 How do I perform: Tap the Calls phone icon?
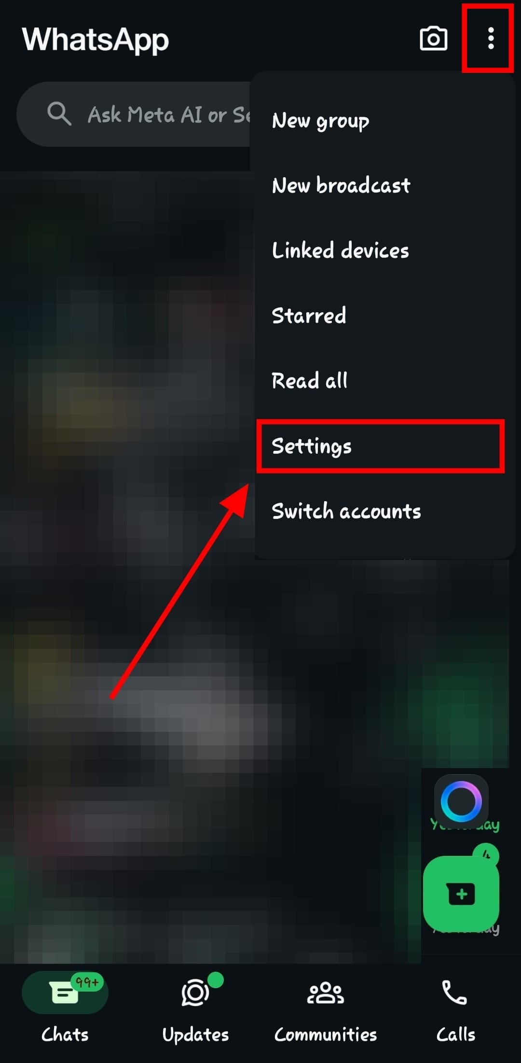454,993
